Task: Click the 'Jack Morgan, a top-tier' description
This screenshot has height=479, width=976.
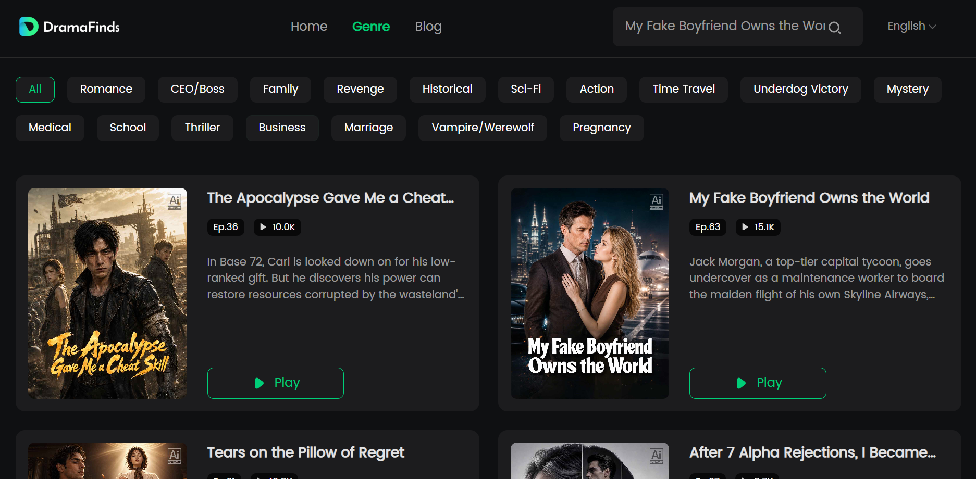Action: [817, 278]
